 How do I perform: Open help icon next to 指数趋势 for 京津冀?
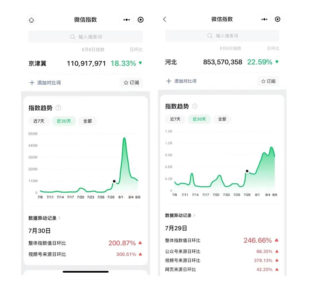point(58,108)
